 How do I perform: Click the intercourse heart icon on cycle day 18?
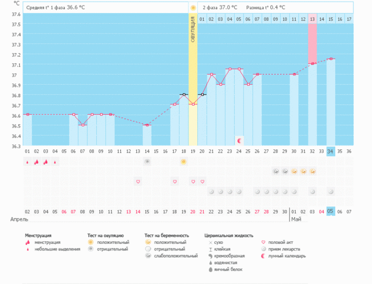tap(174, 181)
